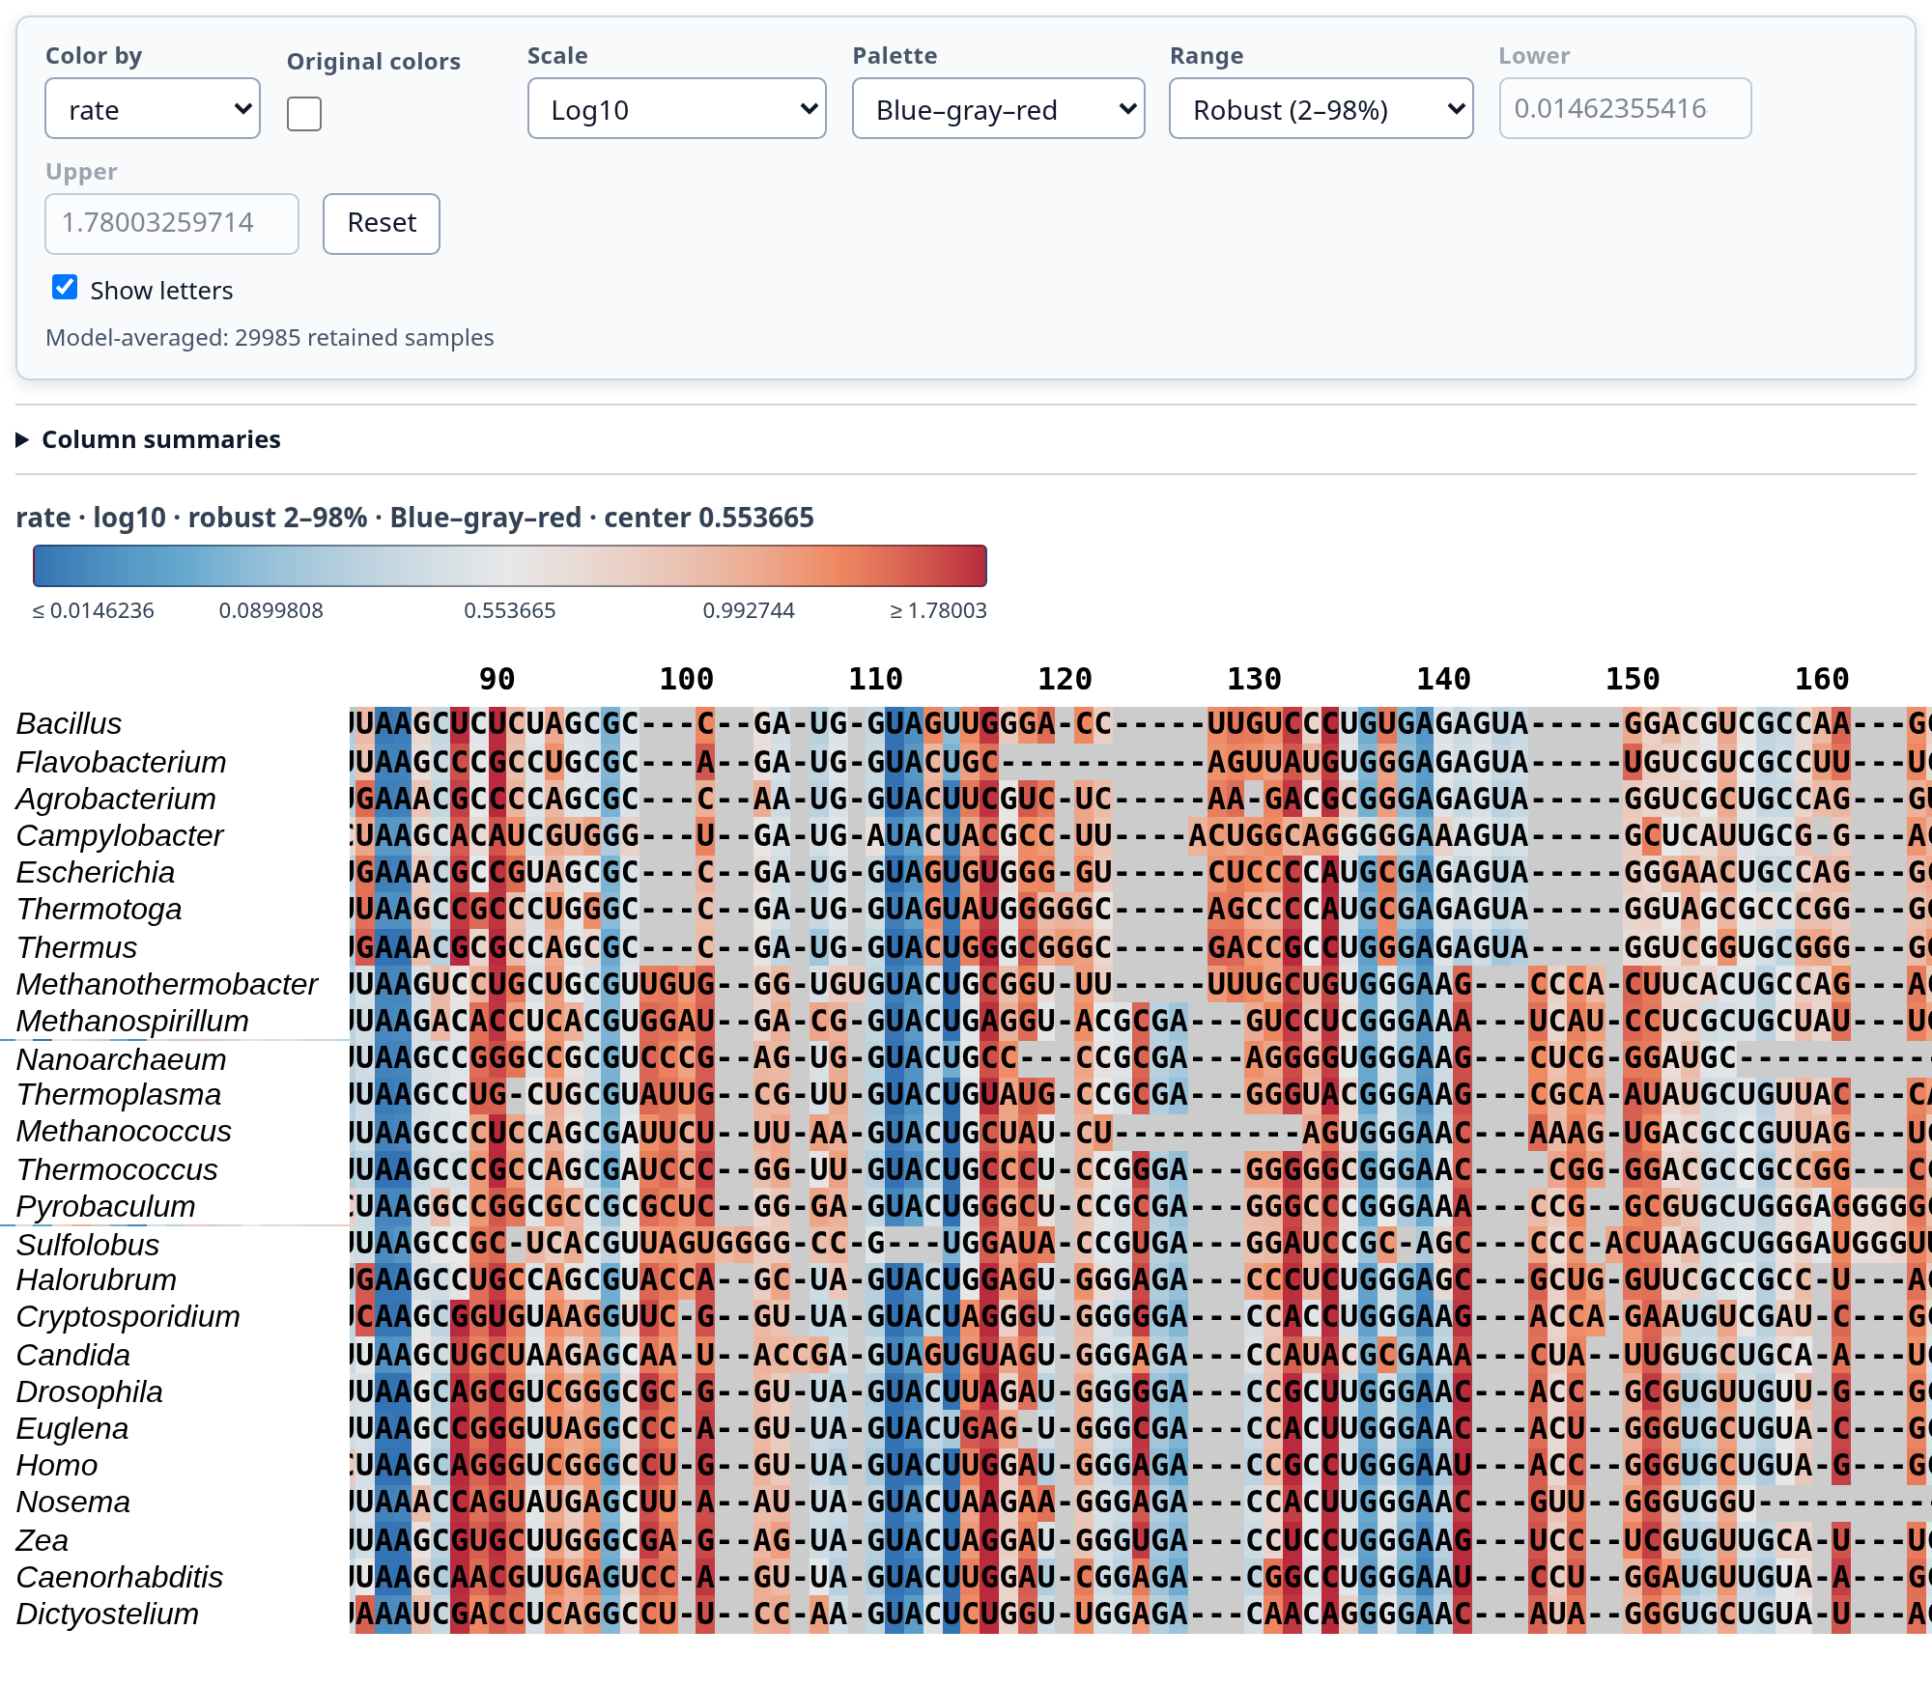Open the Range dropdown showing Robust (2–98%)
The width and height of the screenshot is (1932, 1686).
tap(1321, 108)
